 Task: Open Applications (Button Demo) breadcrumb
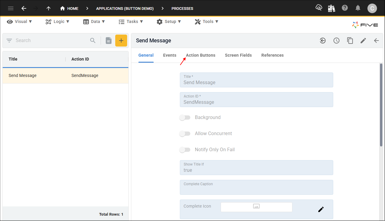[125, 8]
